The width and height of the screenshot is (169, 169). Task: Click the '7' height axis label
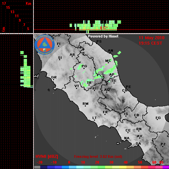point(24,25)
